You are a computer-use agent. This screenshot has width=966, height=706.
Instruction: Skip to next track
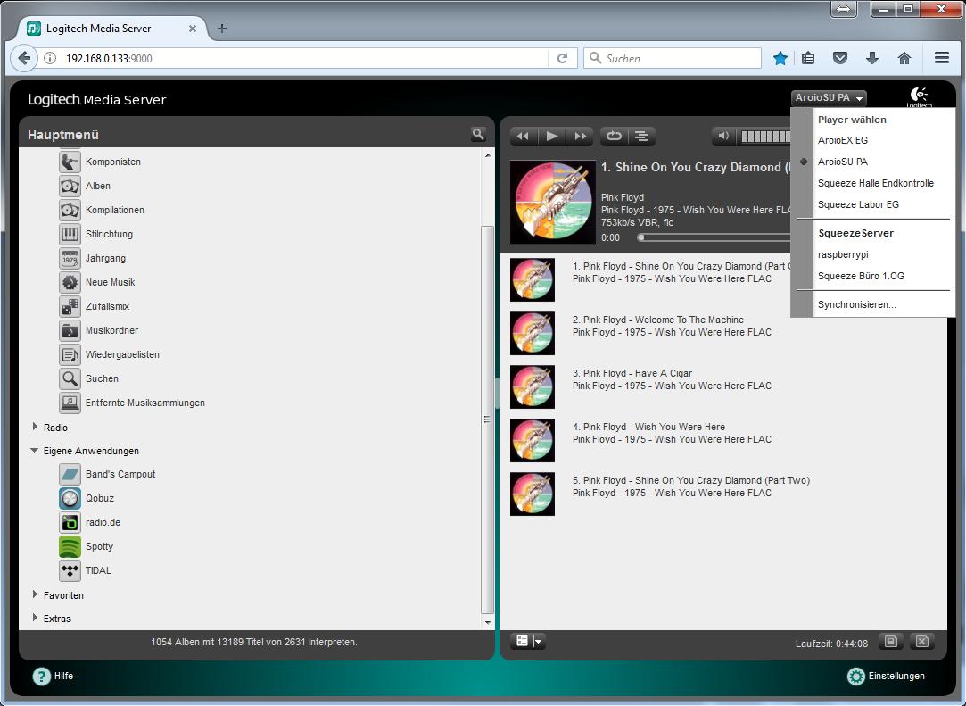[x=581, y=136]
